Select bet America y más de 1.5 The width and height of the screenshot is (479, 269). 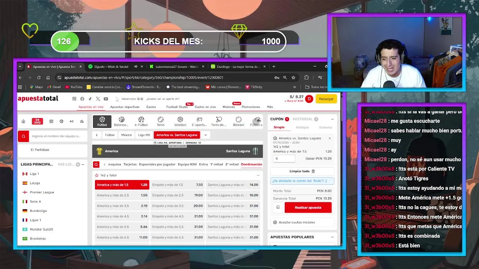click(x=122, y=185)
